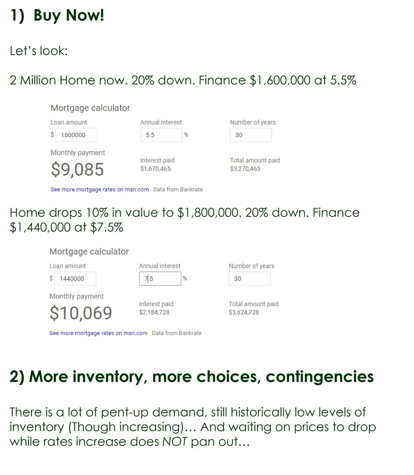Click the $9,085 monthly payment figure
The width and height of the screenshot is (414, 475).
coord(77,170)
